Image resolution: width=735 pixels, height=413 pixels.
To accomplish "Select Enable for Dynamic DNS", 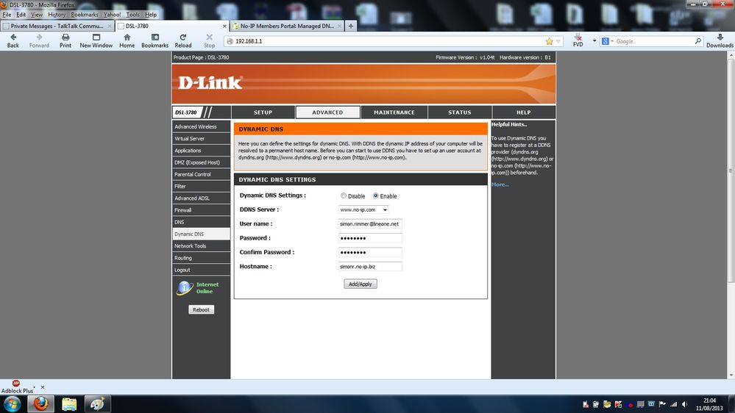I will pyautogui.click(x=375, y=195).
